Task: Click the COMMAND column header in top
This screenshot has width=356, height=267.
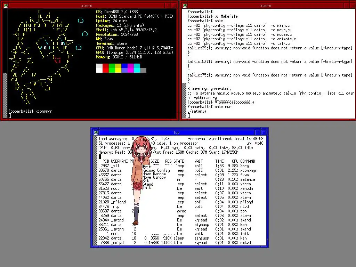Action: click(x=248, y=161)
